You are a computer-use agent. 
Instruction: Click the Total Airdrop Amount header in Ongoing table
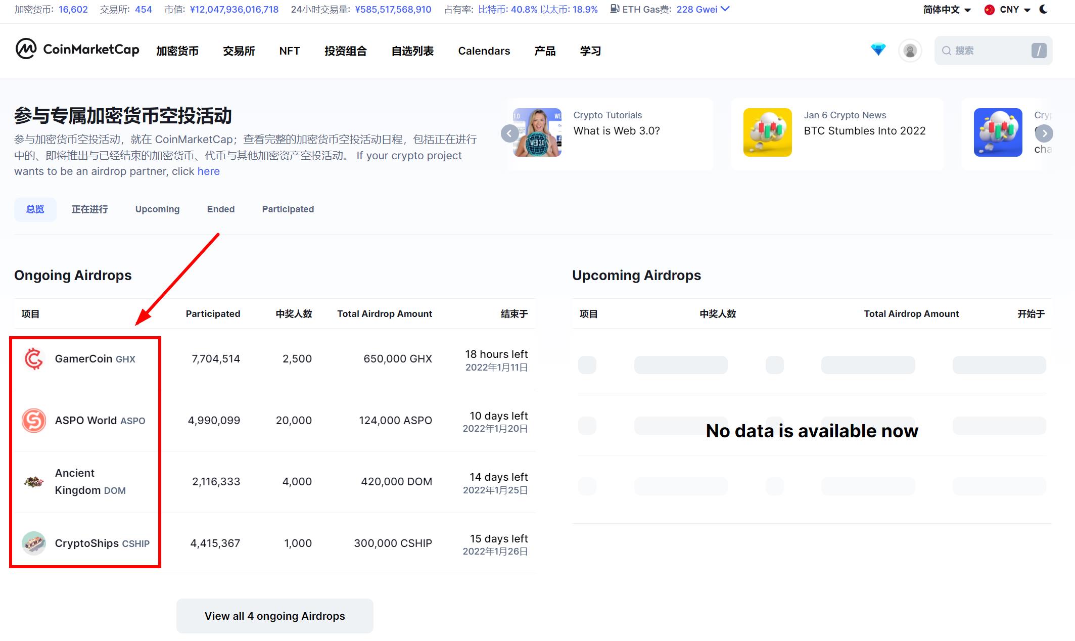pyautogui.click(x=385, y=314)
